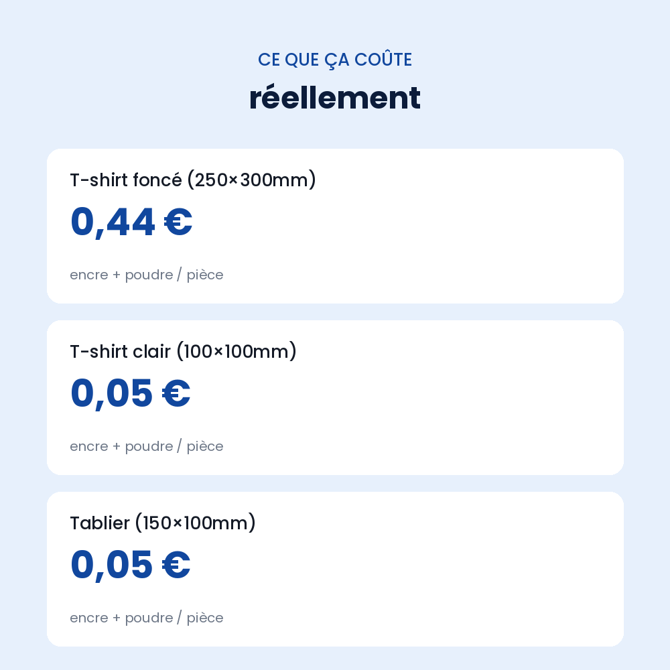Select the T-shirt foncé (250×300mm) label
Screen dimensions: 670x670
pos(193,180)
